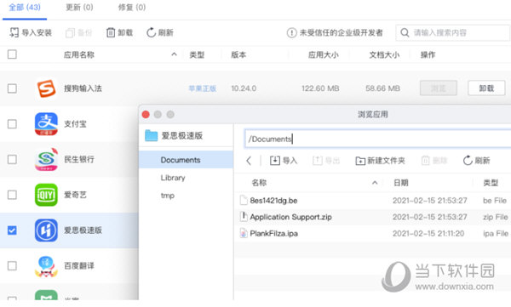The height and width of the screenshot is (307, 511).
Task: Click the 新建文件夹 new folder icon
Action: point(360,161)
